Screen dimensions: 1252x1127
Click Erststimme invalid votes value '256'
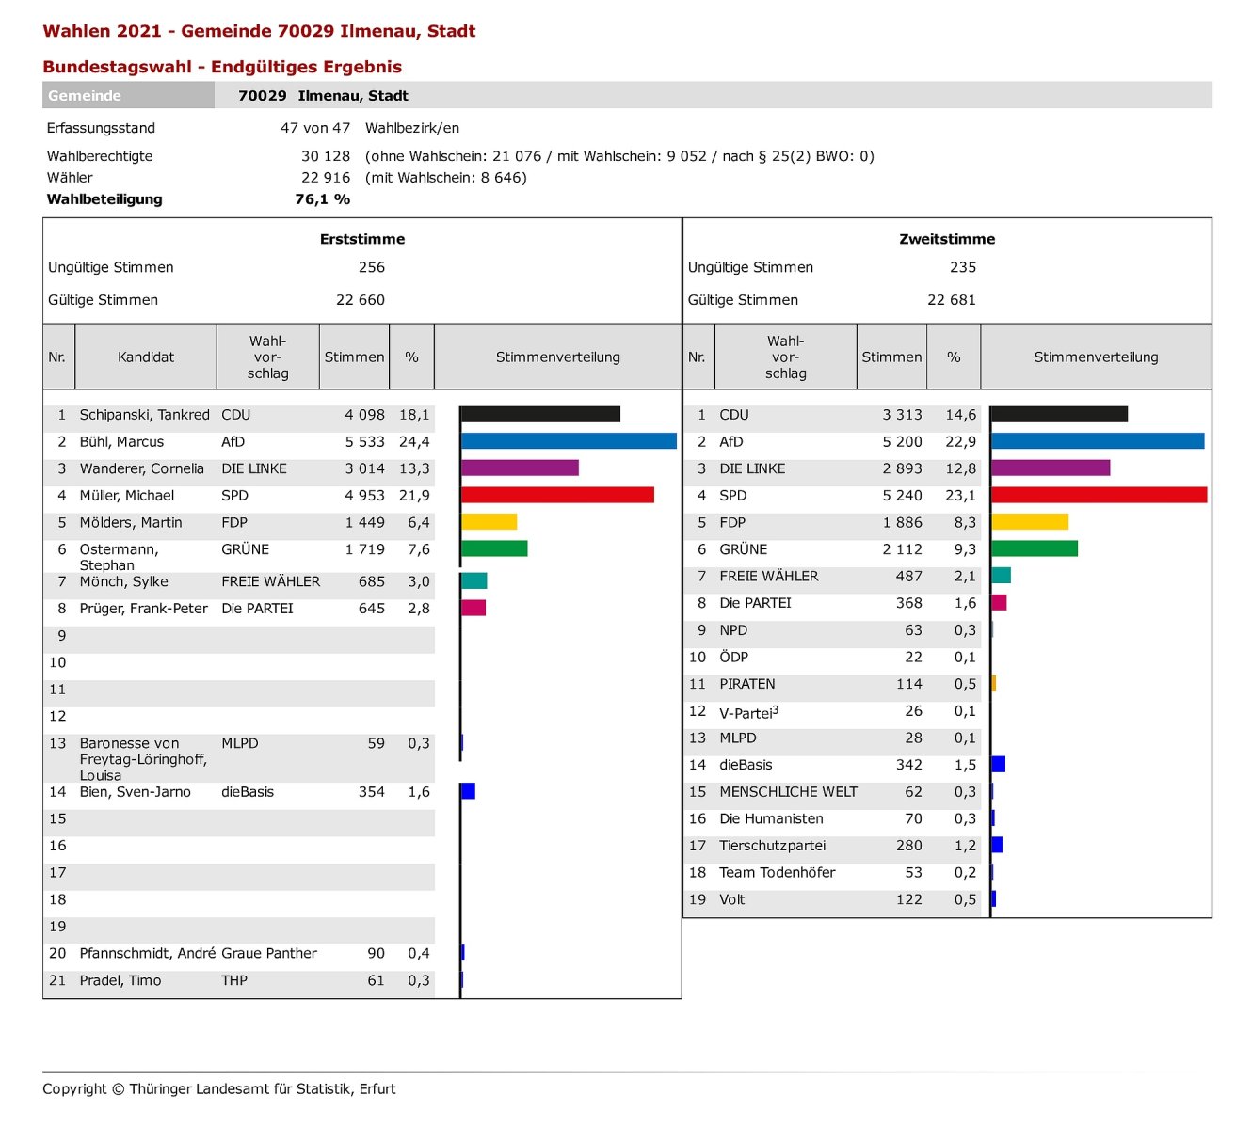(x=372, y=267)
